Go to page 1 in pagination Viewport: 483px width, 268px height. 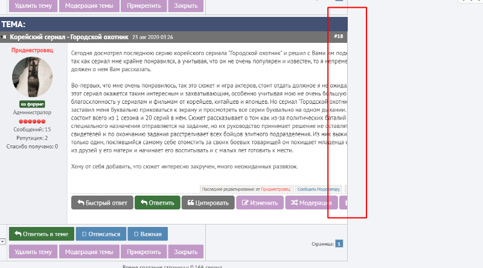(x=339, y=244)
